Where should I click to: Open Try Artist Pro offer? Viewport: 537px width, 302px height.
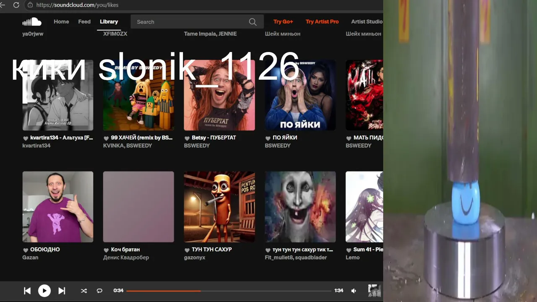(x=322, y=22)
